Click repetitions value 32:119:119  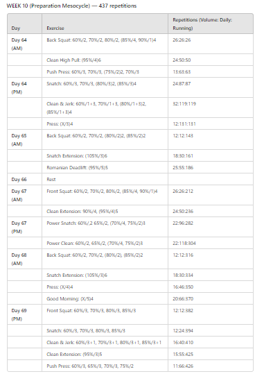(184, 104)
